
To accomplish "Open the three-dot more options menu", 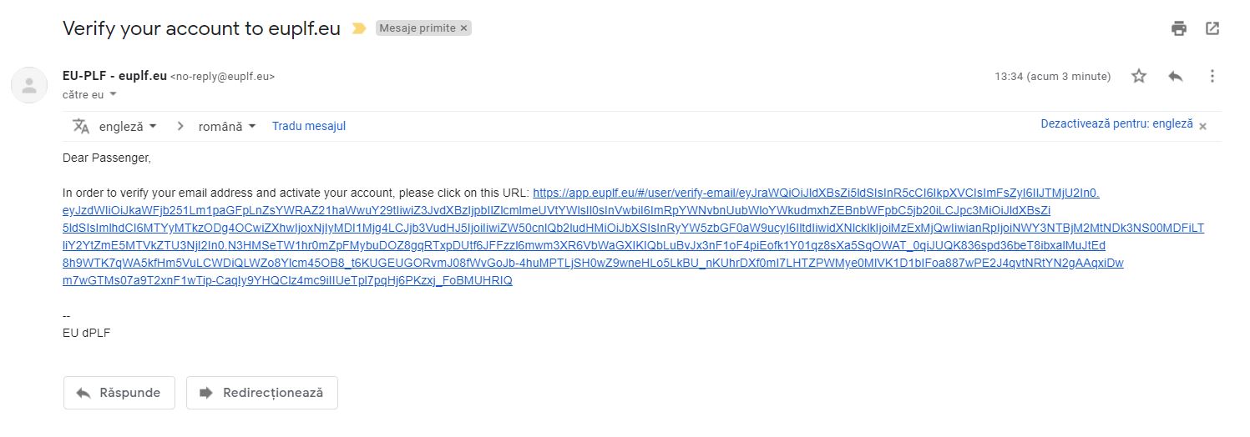I will (1212, 76).
